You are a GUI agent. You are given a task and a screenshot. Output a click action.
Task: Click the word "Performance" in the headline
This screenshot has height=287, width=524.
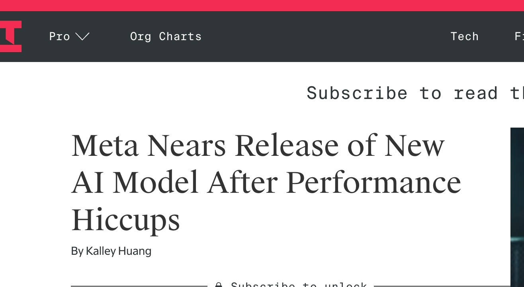[373, 183]
